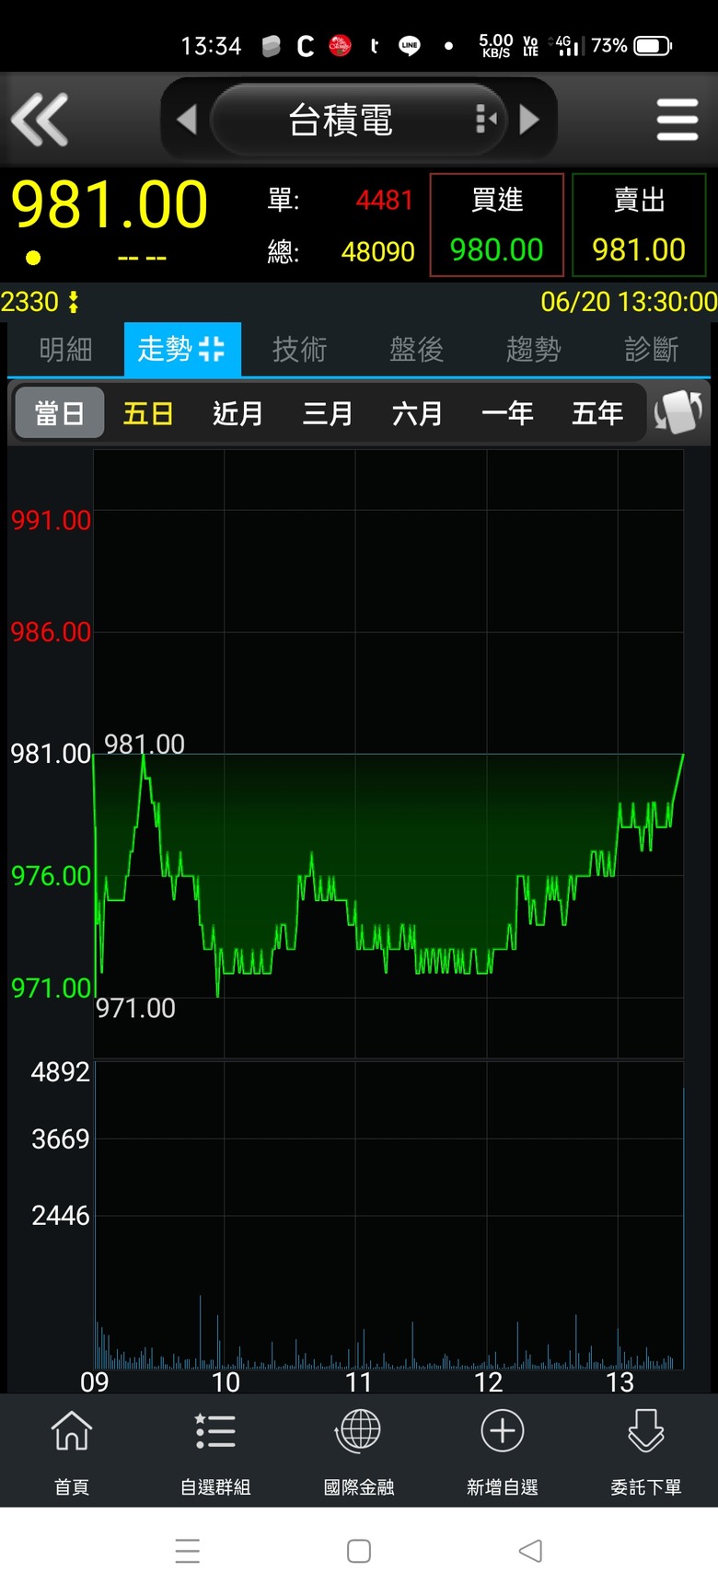Tap the 971.00 low price marker on chart

point(135,1008)
